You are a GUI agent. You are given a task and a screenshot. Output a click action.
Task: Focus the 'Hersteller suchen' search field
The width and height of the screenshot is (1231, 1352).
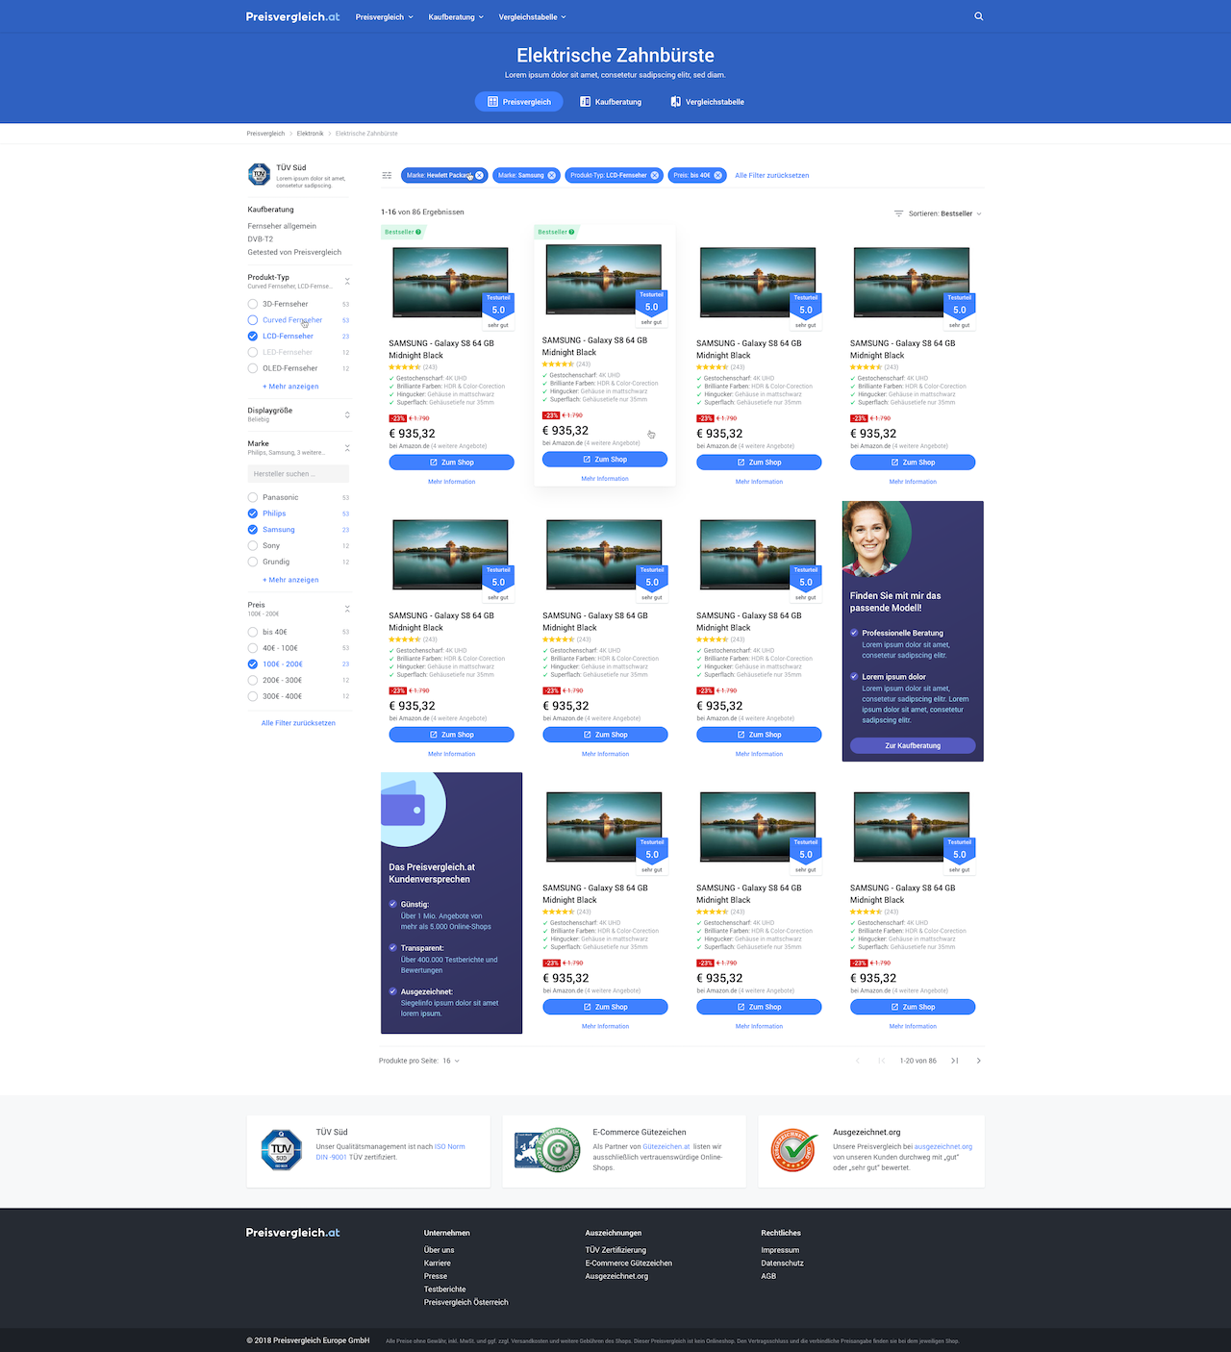298,474
